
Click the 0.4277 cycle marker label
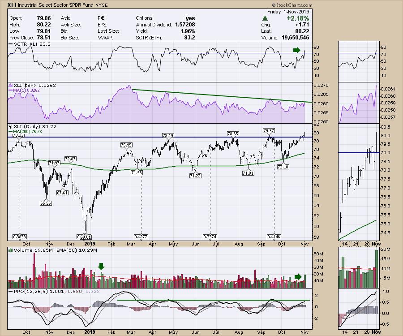(141, 237)
